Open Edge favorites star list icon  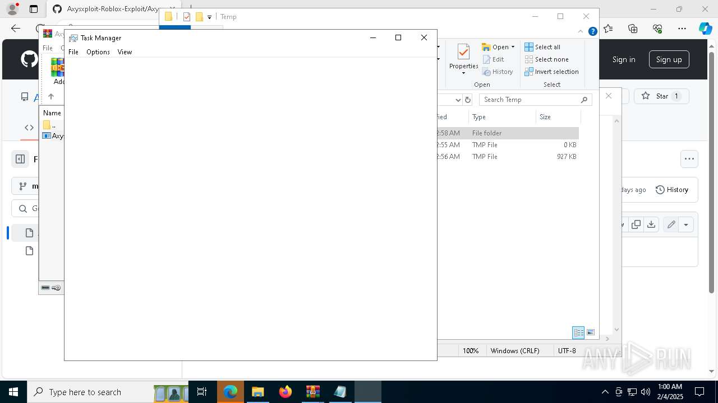[x=609, y=29]
